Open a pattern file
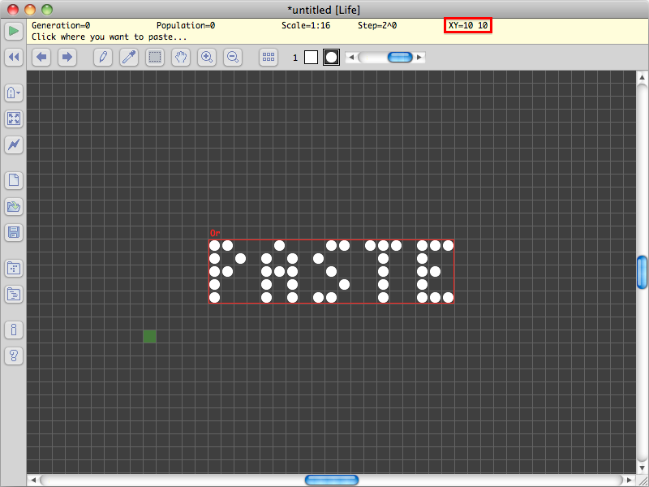Viewport: 649px width, 487px height. click(x=14, y=206)
